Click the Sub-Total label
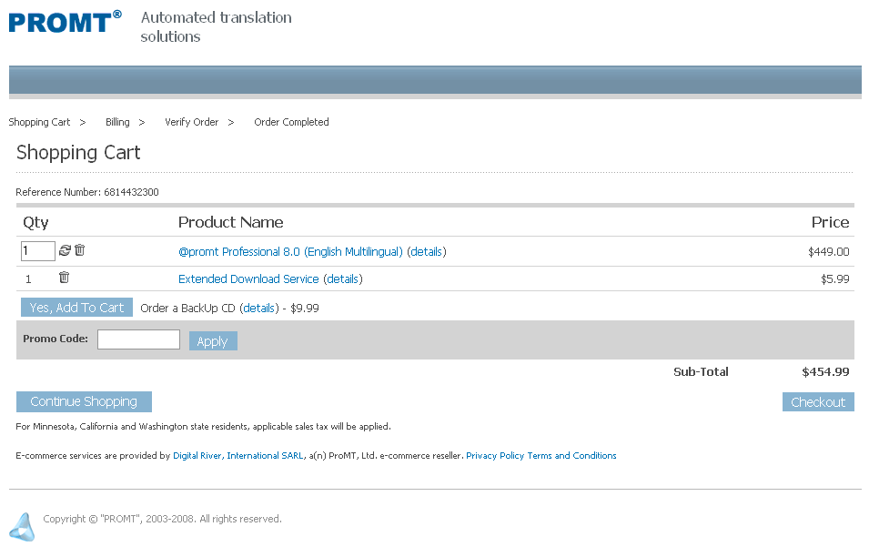 click(701, 372)
